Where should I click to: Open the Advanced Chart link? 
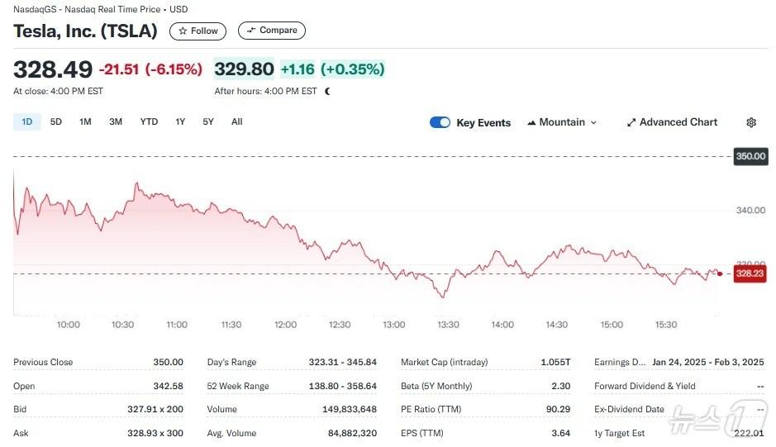[x=678, y=122]
